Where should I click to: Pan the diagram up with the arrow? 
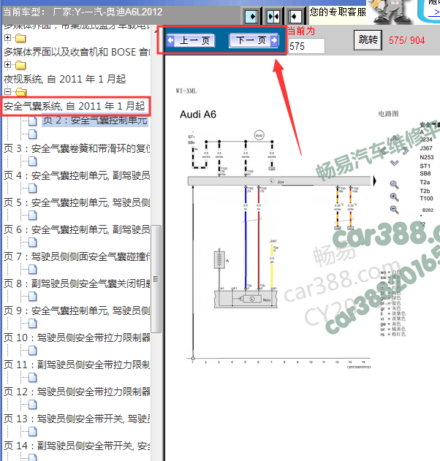point(394,138)
